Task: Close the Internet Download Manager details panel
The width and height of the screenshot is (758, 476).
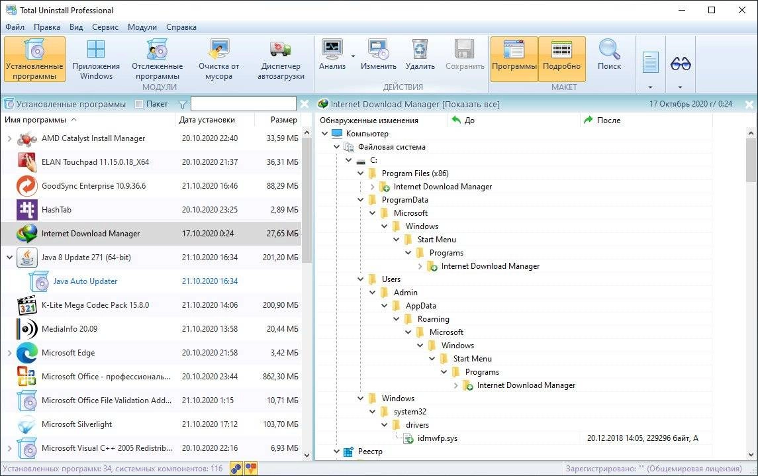Action: click(749, 104)
